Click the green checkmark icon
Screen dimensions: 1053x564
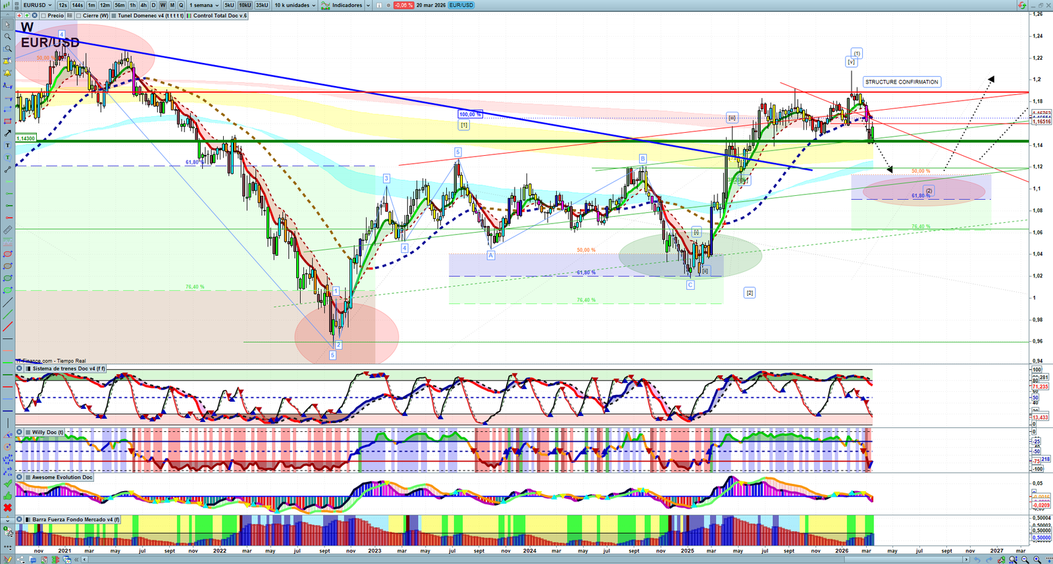click(x=7, y=484)
